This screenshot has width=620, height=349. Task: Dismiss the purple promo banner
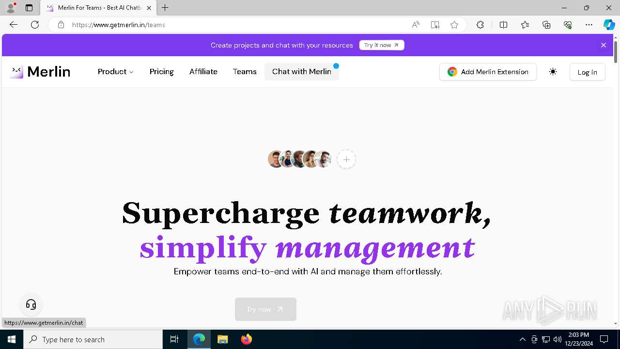604,45
